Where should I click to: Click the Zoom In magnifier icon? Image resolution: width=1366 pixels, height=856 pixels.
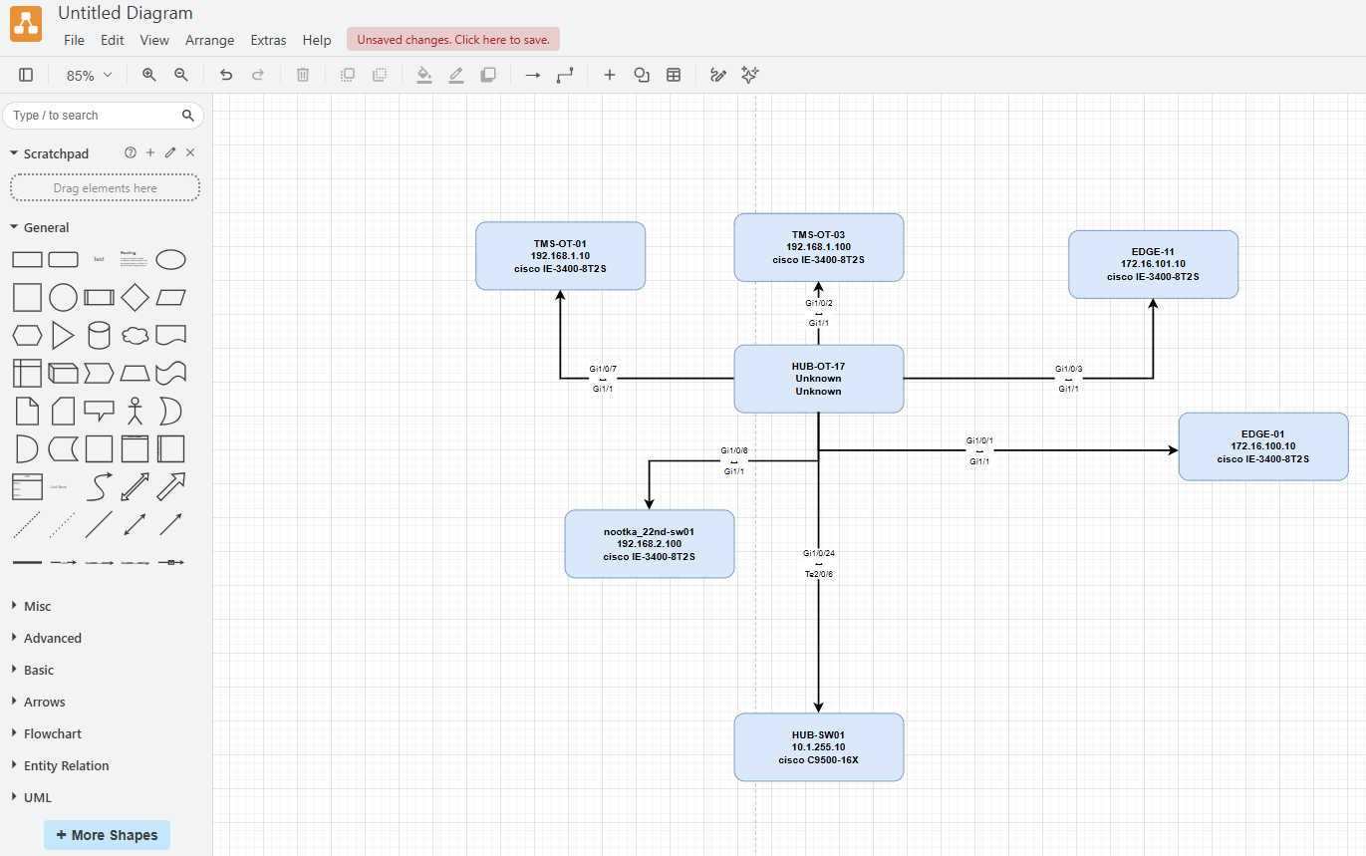click(149, 75)
